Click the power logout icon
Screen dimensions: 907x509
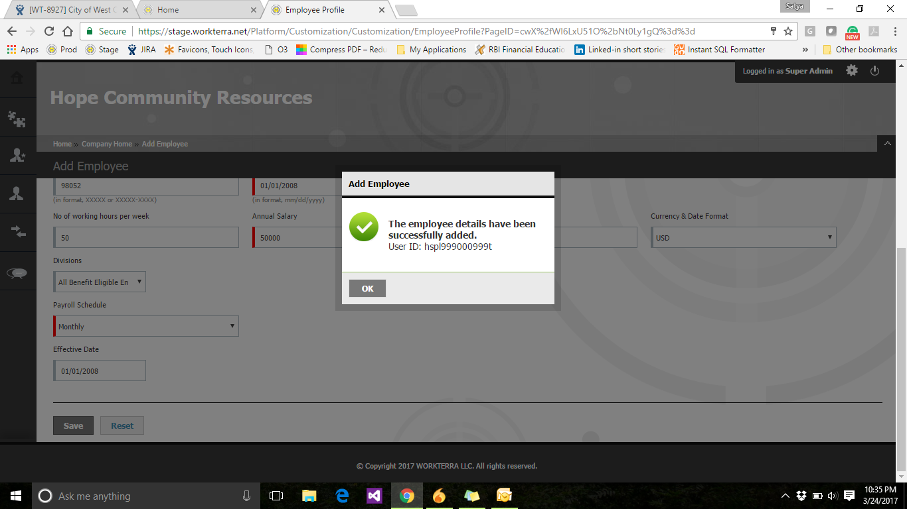(874, 71)
